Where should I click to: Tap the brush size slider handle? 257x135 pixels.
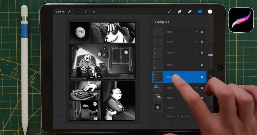(211, 55)
